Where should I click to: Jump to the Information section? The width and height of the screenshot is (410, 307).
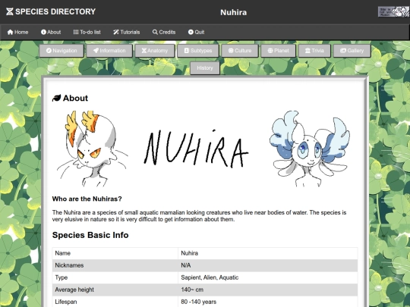point(109,51)
